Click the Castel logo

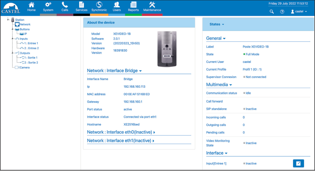pyautogui.click(x=11, y=8)
